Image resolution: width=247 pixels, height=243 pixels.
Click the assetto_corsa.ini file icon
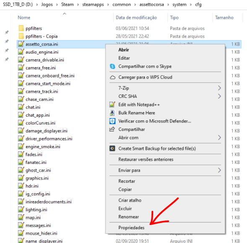click(x=21, y=44)
